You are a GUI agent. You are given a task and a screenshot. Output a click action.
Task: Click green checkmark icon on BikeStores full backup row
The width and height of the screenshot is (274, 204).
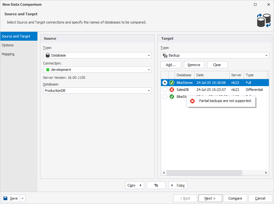pos(172,82)
